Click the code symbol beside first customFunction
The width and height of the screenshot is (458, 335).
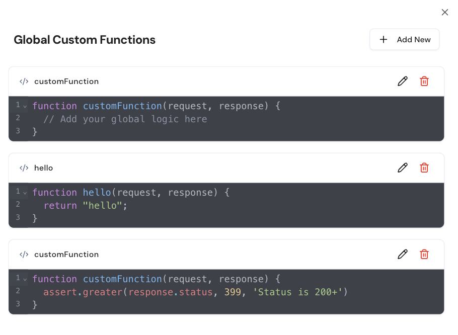(x=24, y=81)
